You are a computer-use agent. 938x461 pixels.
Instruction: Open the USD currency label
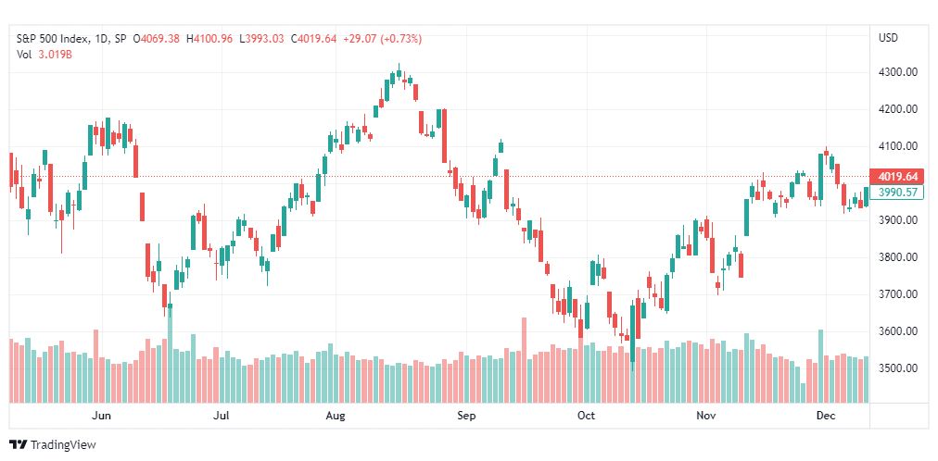tap(888, 38)
